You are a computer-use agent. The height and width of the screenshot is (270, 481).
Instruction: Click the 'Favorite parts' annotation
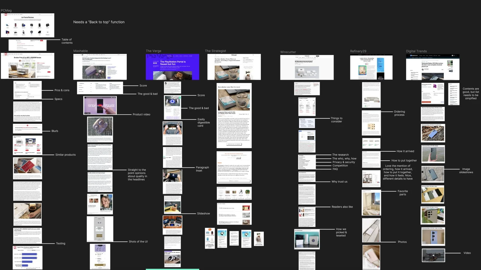click(403, 193)
